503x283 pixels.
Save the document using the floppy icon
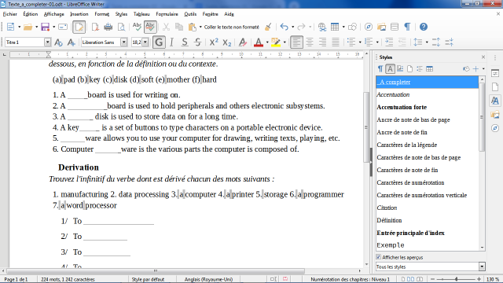[46, 27]
